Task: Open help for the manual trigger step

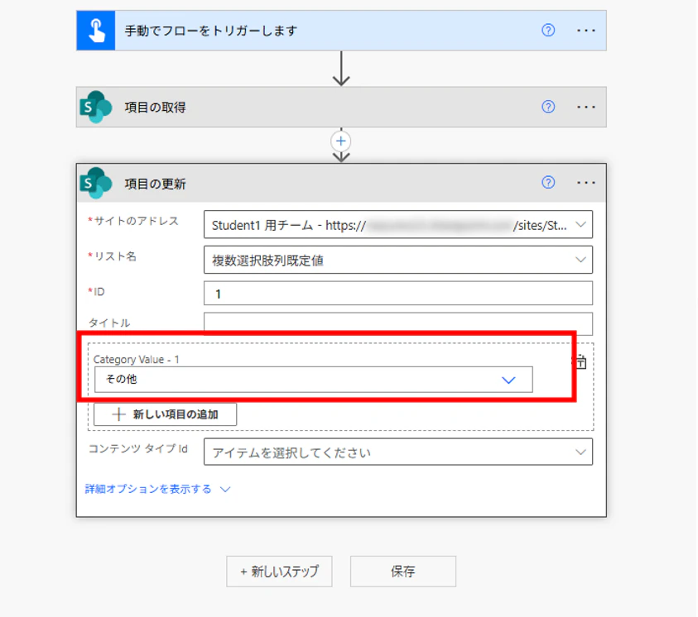Action: pos(548,31)
